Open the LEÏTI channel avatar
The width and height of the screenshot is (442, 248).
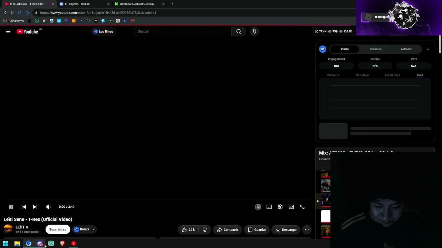[x=8, y=229]
